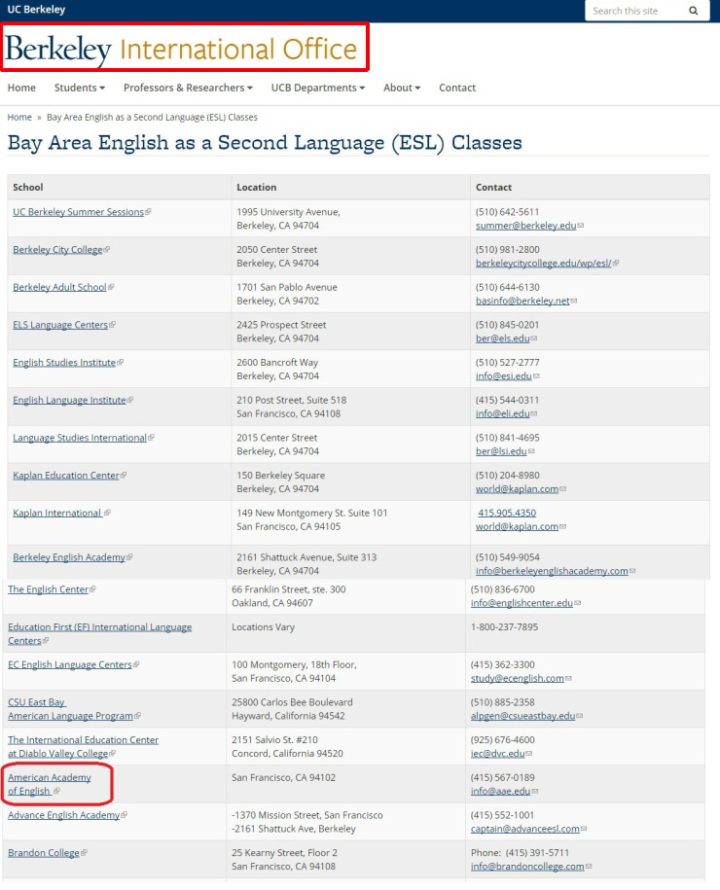Open the UC Berkeley top bar link
The height and width of the screenshot is (890, 720).
[x=36, y=9]
